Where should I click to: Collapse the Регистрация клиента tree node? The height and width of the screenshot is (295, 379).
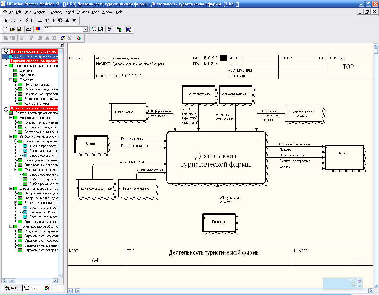(x=11, y=118)
